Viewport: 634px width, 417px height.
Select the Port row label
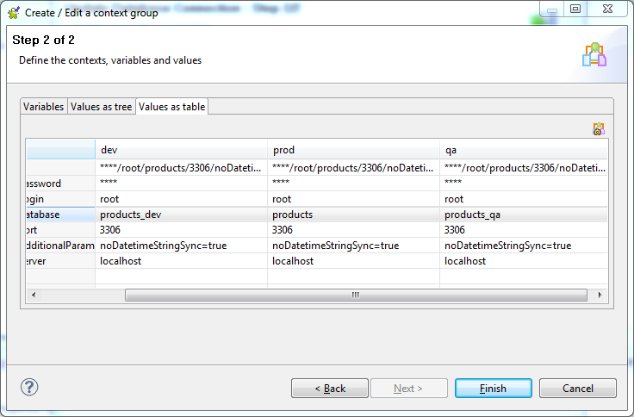[x=60, y=230]
